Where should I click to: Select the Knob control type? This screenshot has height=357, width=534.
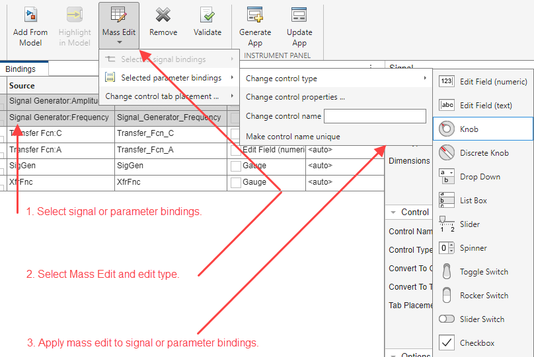(483, 129)
